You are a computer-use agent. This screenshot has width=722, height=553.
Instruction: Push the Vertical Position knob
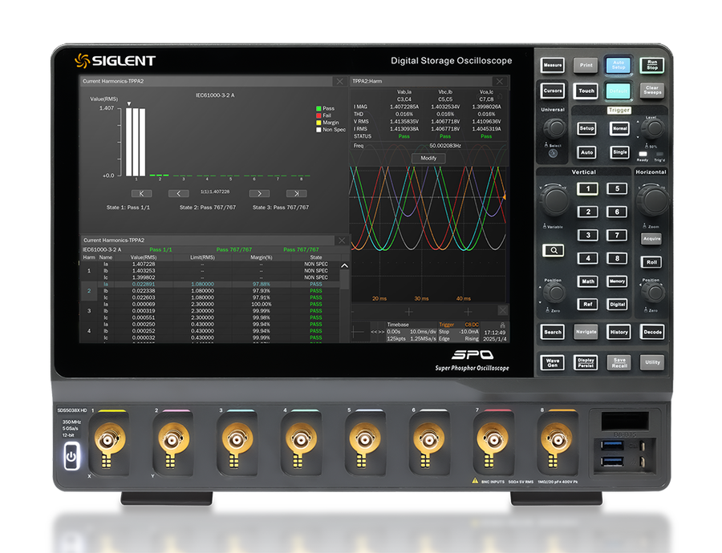click(x=554, y=293)
